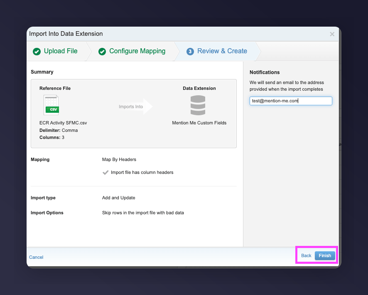Image resolution: width=368 pixels, height=295 pixels.
Task: Click the ECR Activity SFMC.csv file name
Action: coord(63,123)
